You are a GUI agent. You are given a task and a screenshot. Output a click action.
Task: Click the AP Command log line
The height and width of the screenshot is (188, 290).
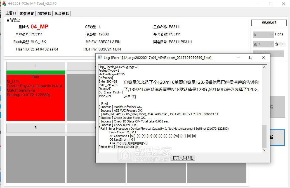[x=153, y=136]
